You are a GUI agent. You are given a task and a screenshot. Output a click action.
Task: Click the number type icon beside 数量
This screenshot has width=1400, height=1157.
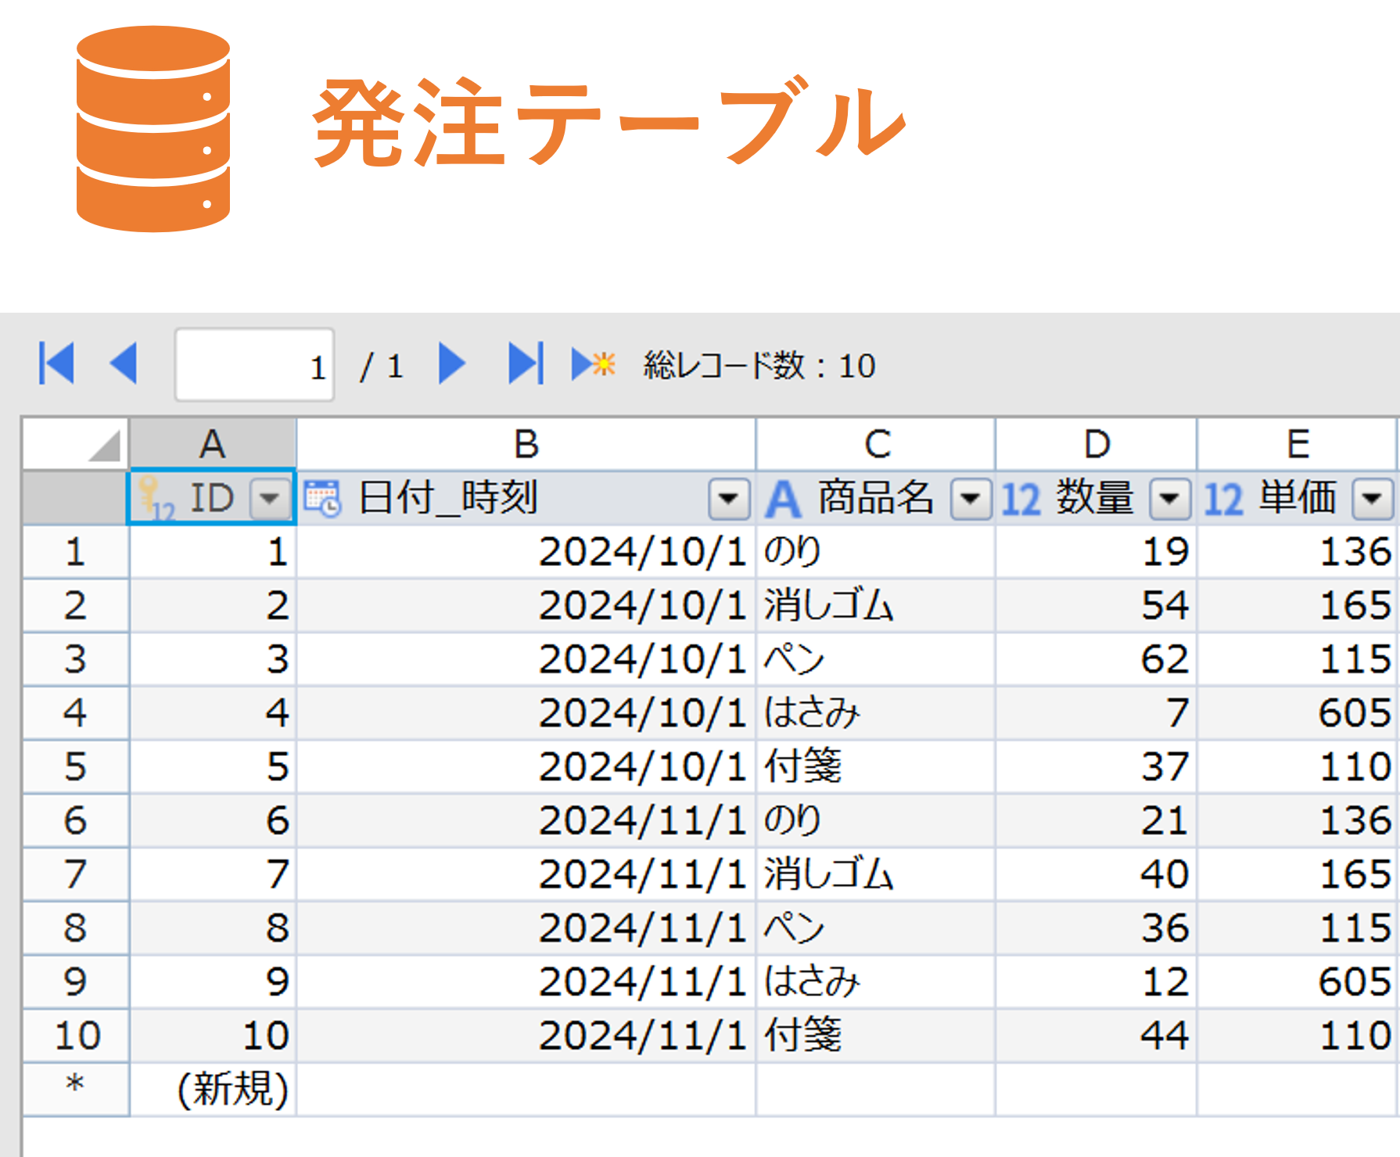[x=1021, y=500]
